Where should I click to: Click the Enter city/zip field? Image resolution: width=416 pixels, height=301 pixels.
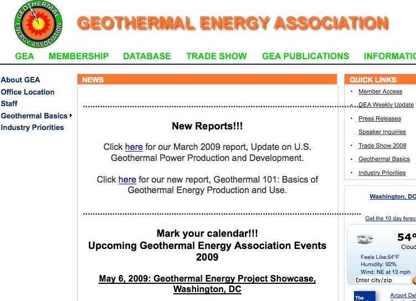(x=382, y=281)
